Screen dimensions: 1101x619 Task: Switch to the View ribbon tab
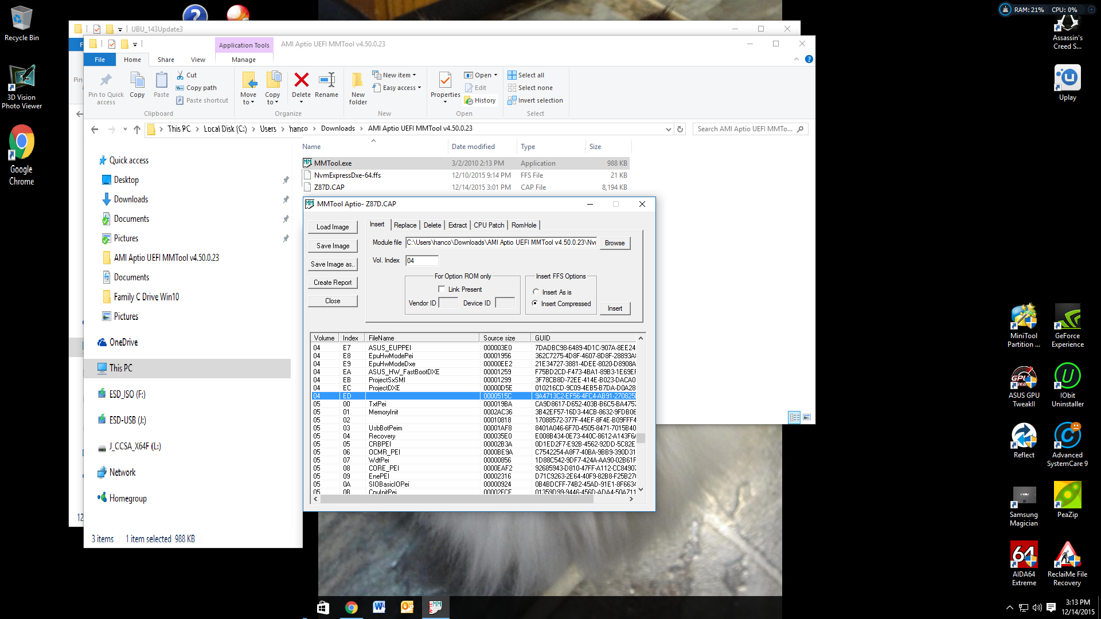[x=198, y=60]
